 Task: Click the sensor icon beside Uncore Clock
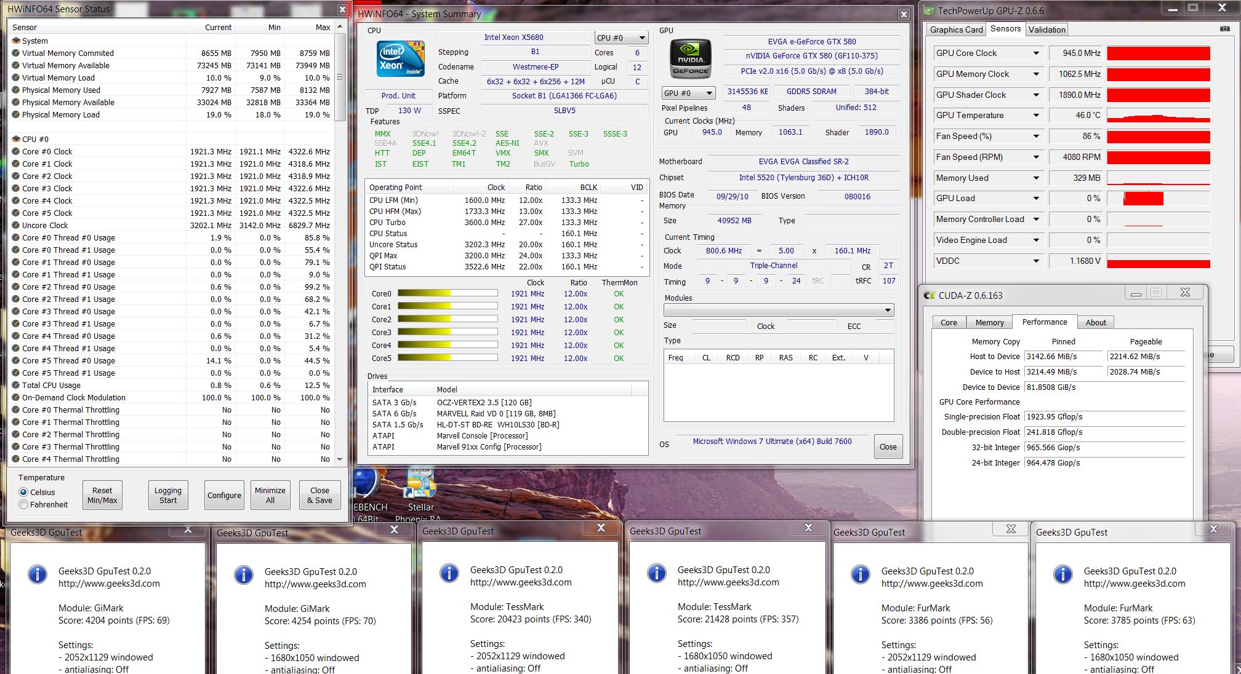tap(16, 226)
